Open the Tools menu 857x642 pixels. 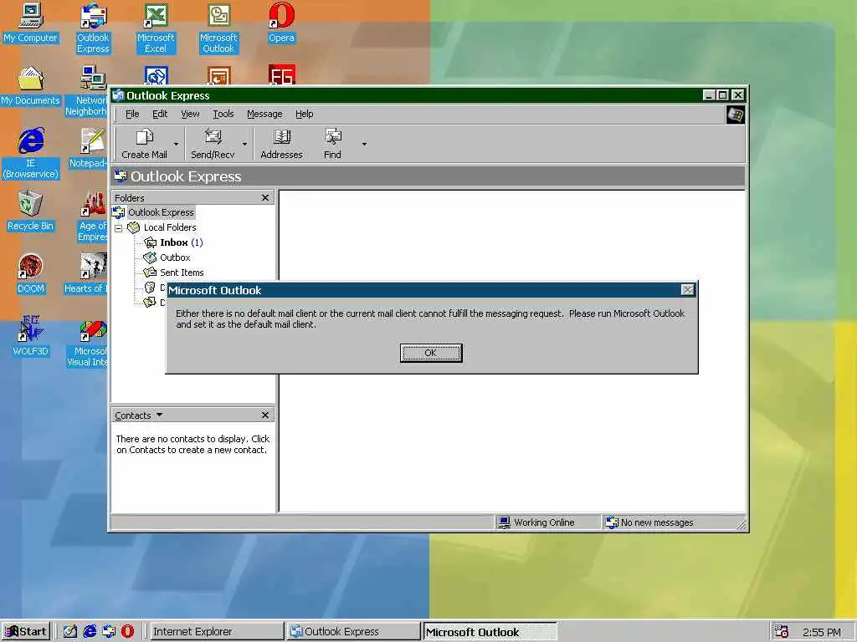click(x=223, y=114)
